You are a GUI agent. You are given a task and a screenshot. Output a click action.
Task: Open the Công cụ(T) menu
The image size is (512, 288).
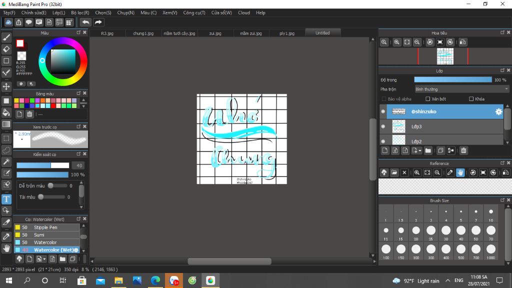point(194,12)
